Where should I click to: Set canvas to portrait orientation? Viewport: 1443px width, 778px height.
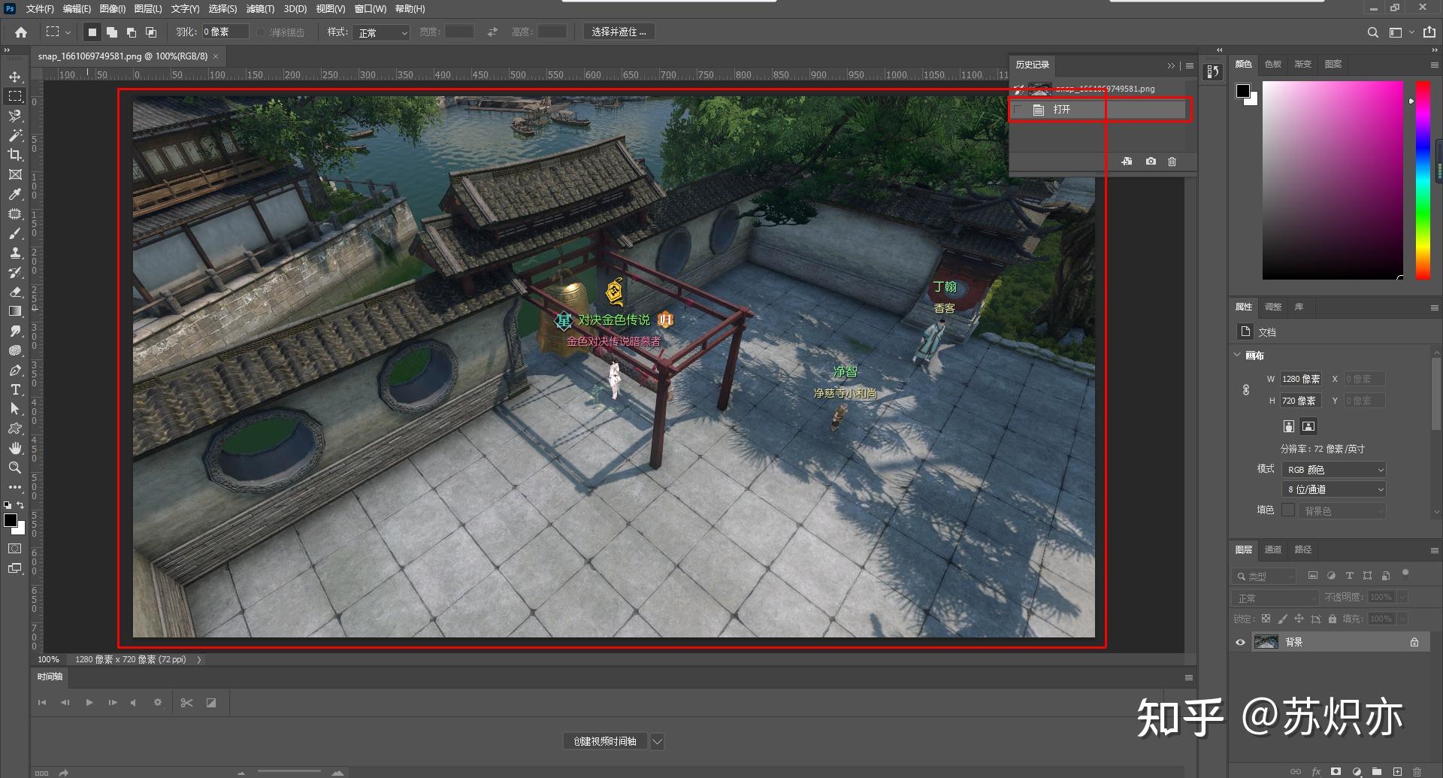[x=1289, y=426]
